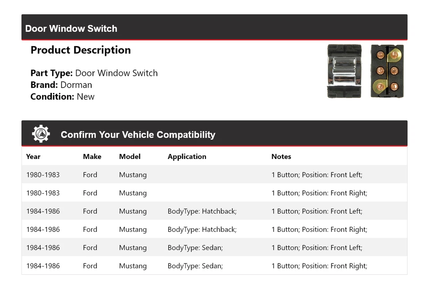Select the 1980-1983 Front Right row

[214, 193]
